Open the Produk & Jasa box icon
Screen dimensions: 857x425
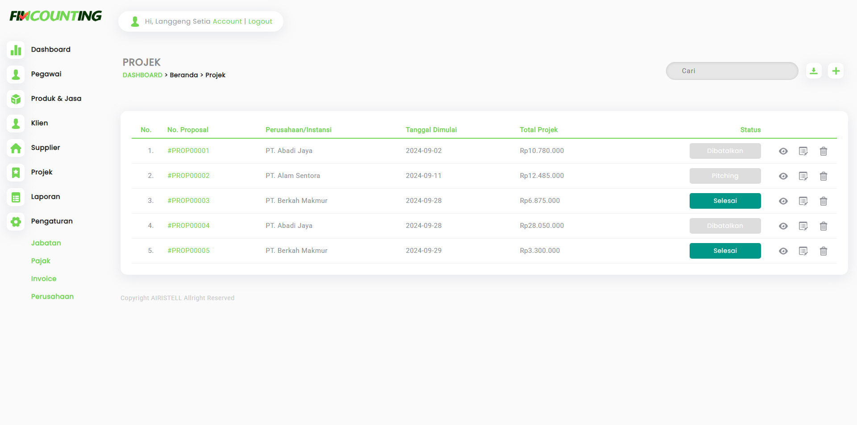coord(16,99)
